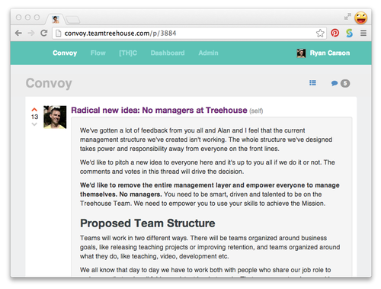The height and width of the screenshot is (289, 381).
Task: Open the Chrome hamburger menu
Action: click(x=363, y=33)
